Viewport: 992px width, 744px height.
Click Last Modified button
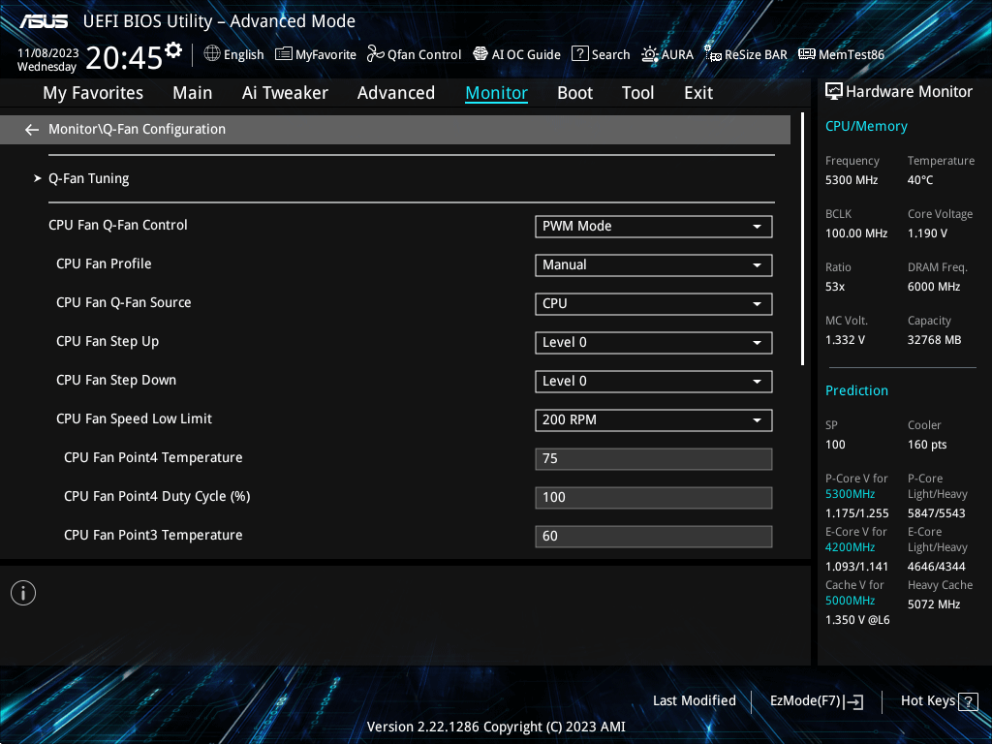click(x=694, y=701)
